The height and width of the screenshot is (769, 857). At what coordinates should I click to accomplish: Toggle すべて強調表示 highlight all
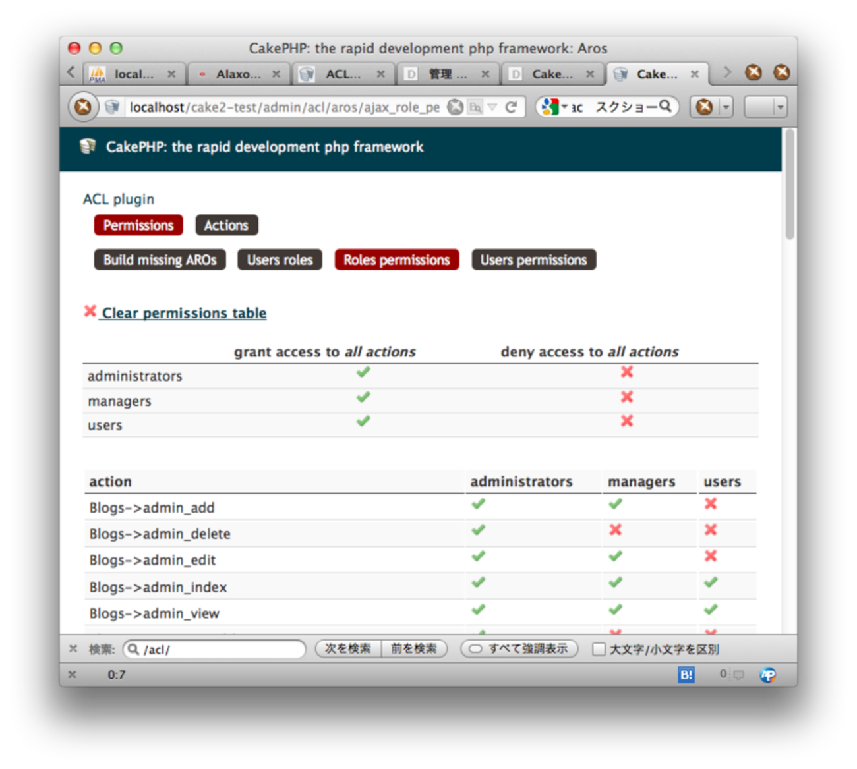[x=519, y=649]
